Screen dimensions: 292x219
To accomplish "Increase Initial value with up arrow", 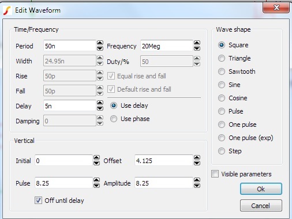I will (96, 157).
